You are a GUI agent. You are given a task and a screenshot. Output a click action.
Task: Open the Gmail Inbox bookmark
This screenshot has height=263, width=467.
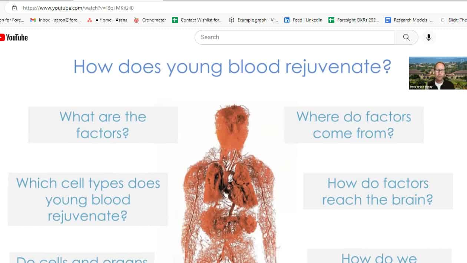pyautogui.click(x=56, y=20)
